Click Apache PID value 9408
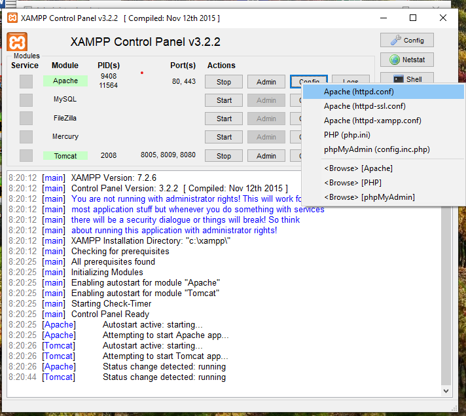Image resolution: width=466 pixels, height=416 pixels. [109, 76]
